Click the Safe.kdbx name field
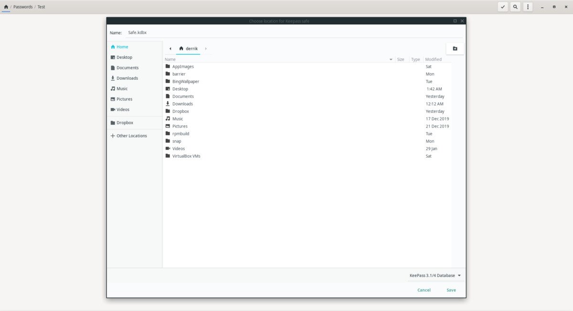 tap(294, 32)
